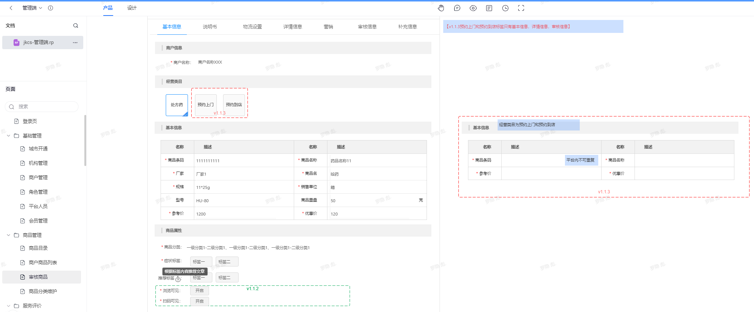Click the 商品名称 value 药品名称11
The width and height of the screenshot is (754, 312).
[341, 161]
